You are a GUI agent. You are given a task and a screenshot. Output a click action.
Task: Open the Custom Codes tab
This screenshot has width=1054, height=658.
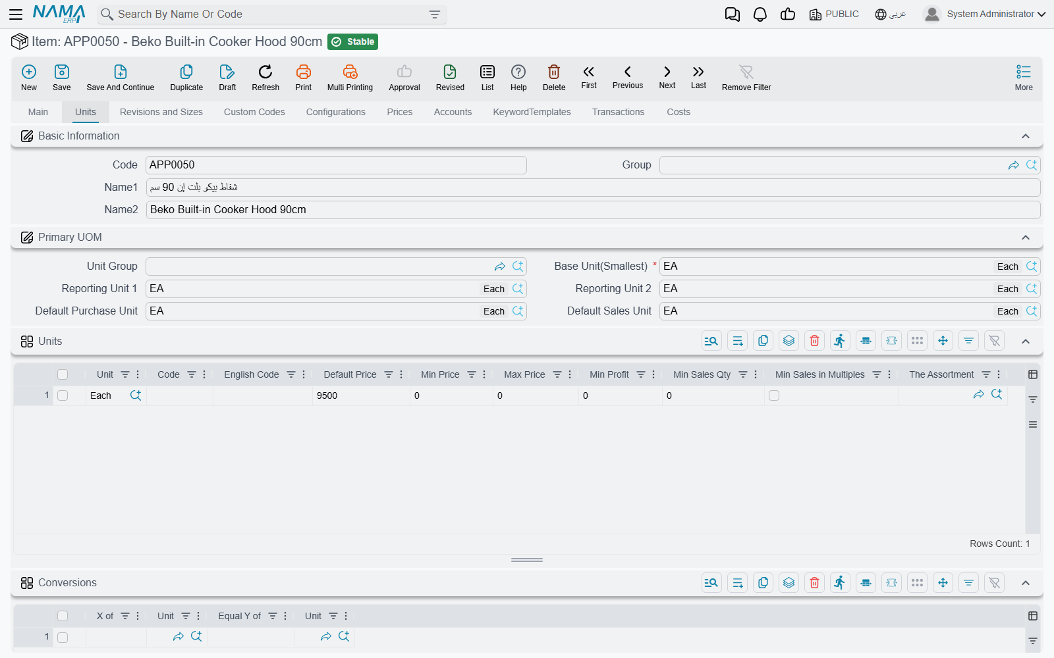254,112
